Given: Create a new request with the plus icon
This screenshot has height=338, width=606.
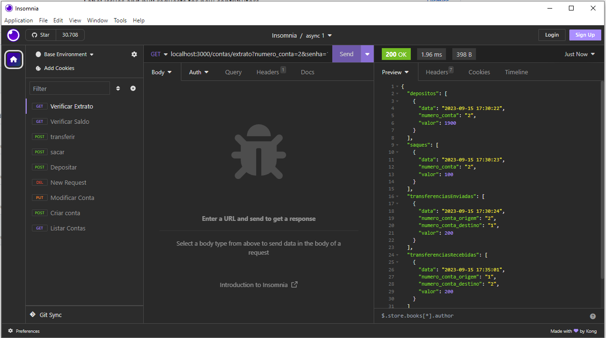Looking at the screenshot, I should (x=133, y=88).
